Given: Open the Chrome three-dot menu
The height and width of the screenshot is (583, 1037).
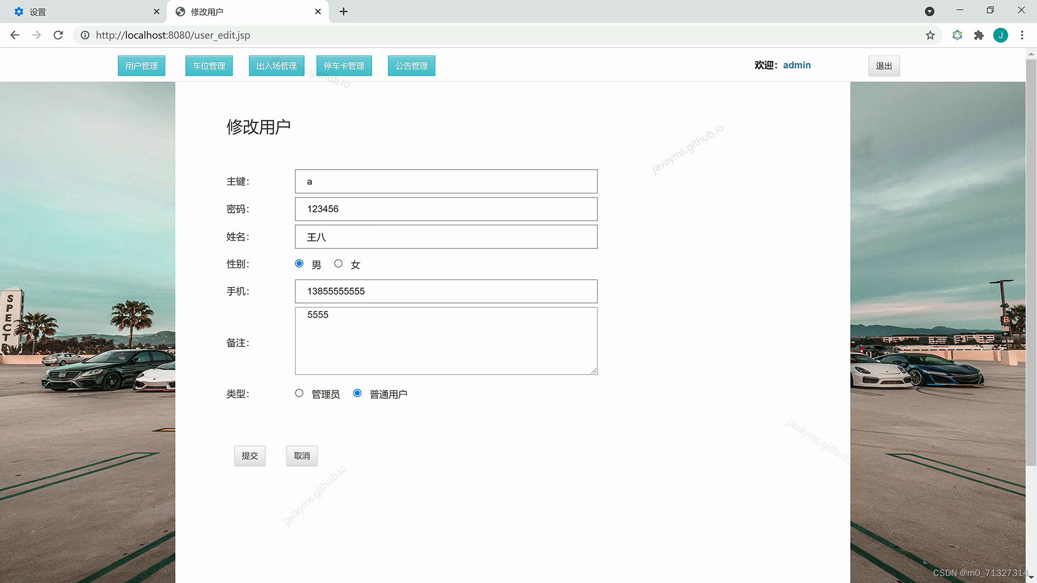Looking at the screenshot, I should [x=1022, y=35].
